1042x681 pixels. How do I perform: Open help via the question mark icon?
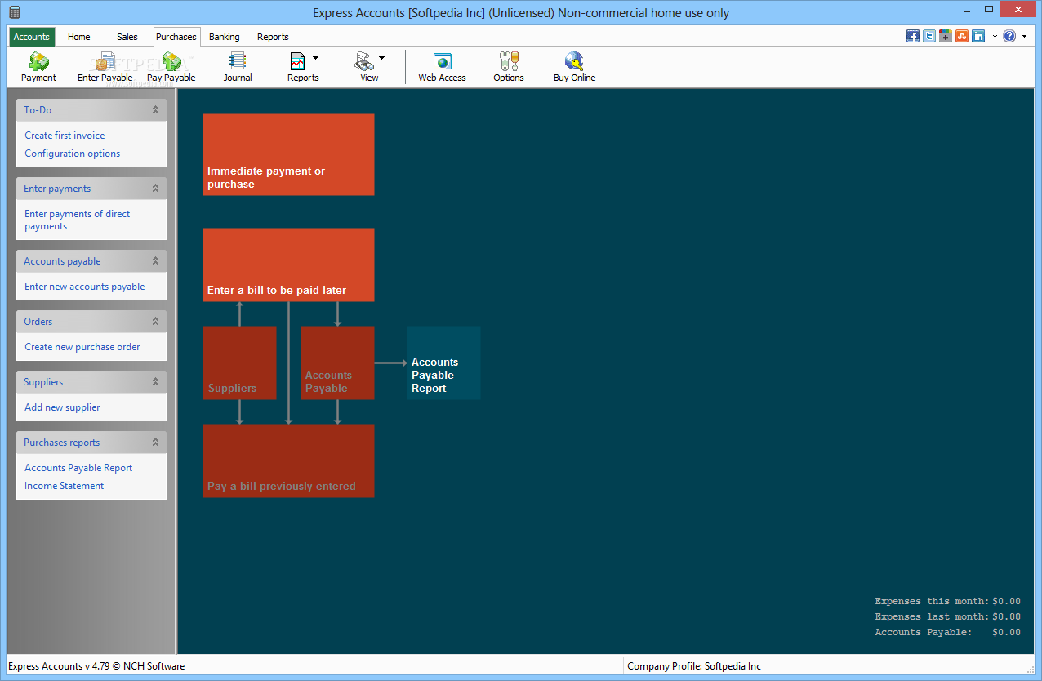pos(1010,36)
